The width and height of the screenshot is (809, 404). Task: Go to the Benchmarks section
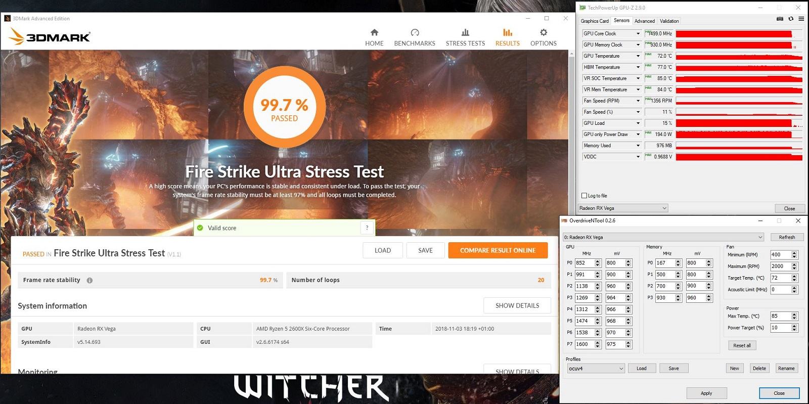pos(415,37)
